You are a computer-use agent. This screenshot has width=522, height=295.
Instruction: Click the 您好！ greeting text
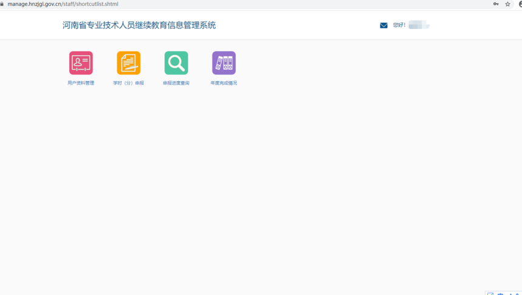pyautogui.click(x=399, y=25)
